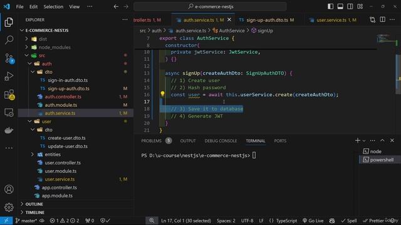Open Remote Explorer icon

[9, 112]
